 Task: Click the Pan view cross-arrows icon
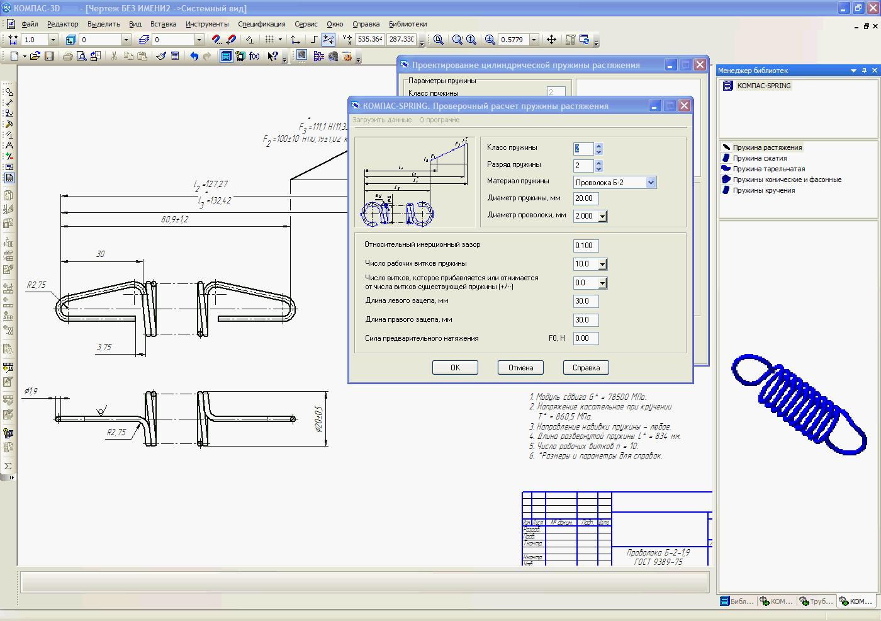click(551, 40)
